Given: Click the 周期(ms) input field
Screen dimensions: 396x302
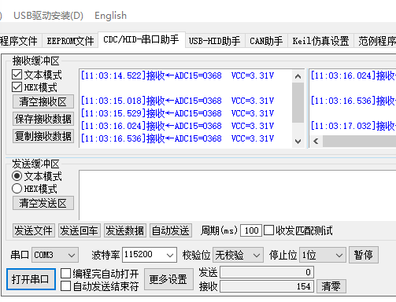Looking at the screenshot, I should point(251,230).
